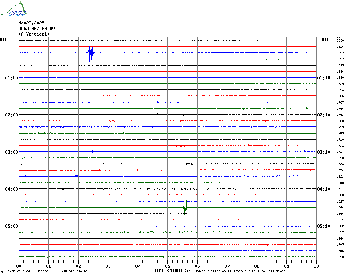Click the minute 10 tick on x-axis
This screenshot has height=276, width=346.
click(x=316, y=266)
